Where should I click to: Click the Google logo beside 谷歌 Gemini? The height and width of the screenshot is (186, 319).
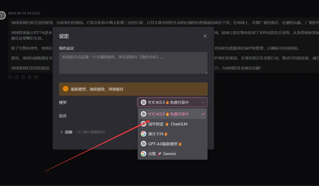pyautogui.click(x=144, y=154)
